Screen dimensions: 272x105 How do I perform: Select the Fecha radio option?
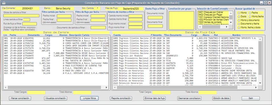tap(250, 13)
